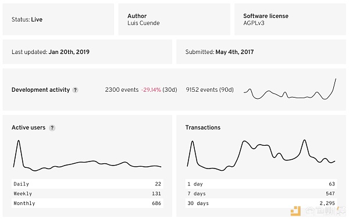Select the AGPLv3 software license text
Screen dimensions: 349x219
254,23
